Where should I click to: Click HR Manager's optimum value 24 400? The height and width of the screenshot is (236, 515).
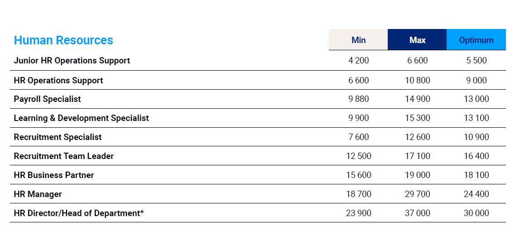(x=476, y=194)
